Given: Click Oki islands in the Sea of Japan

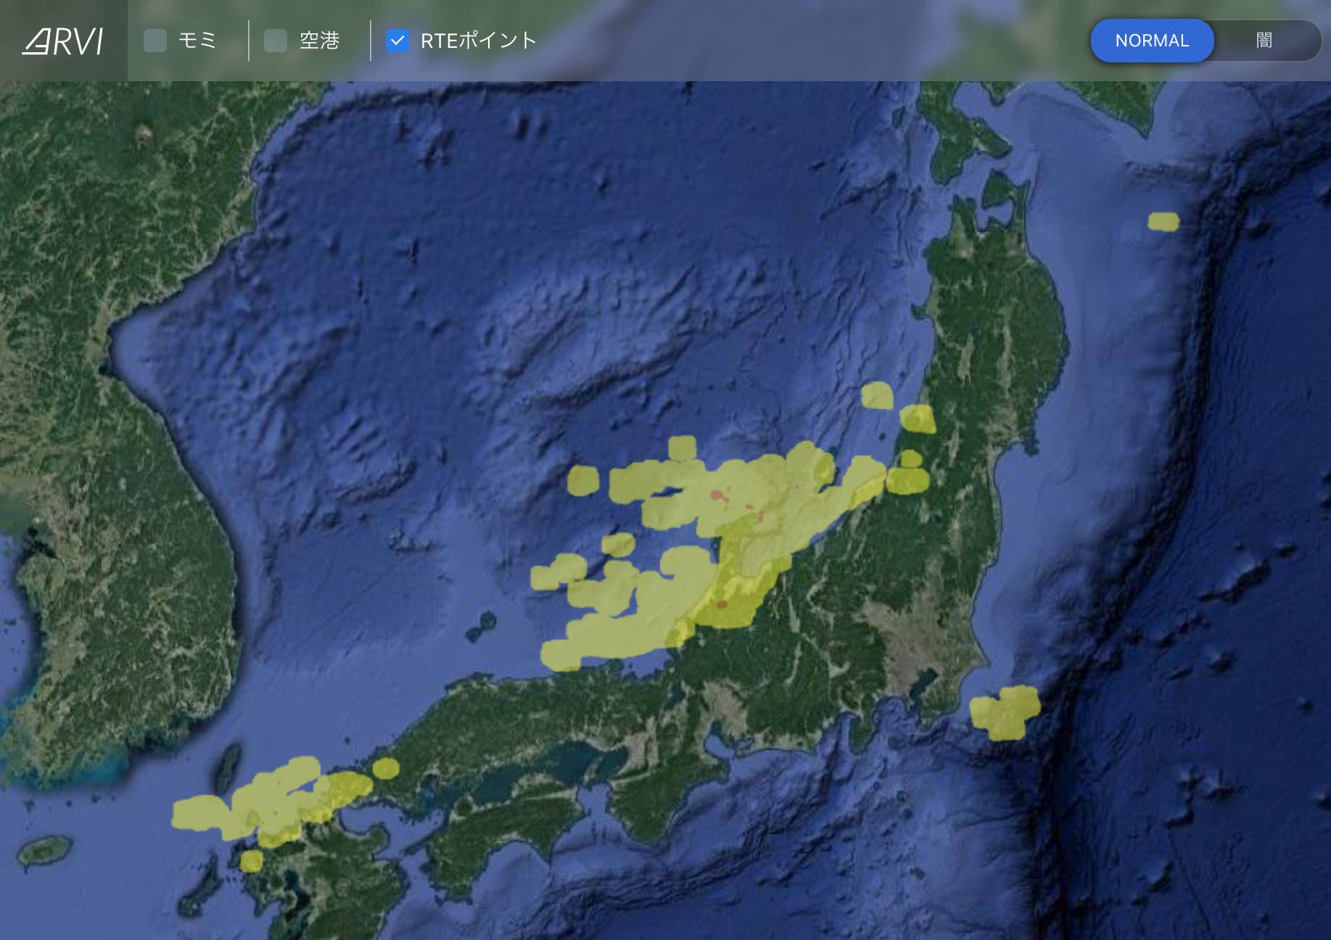Looking at the screenshot, I should click(x=482, y=625).
